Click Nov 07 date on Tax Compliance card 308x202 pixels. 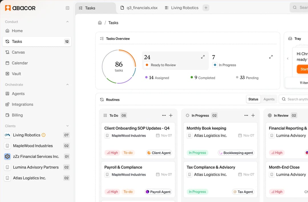point(246,174)
